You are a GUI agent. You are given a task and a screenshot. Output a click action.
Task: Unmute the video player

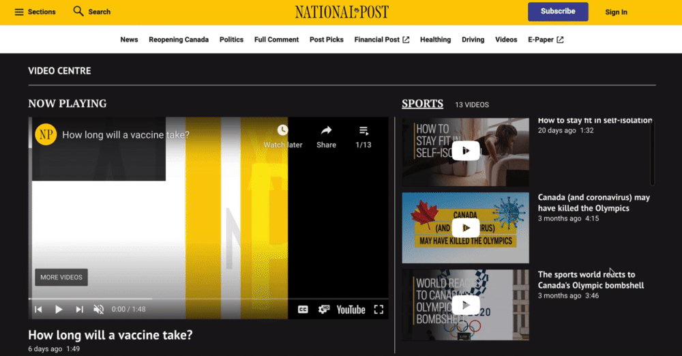coord(99,310)
